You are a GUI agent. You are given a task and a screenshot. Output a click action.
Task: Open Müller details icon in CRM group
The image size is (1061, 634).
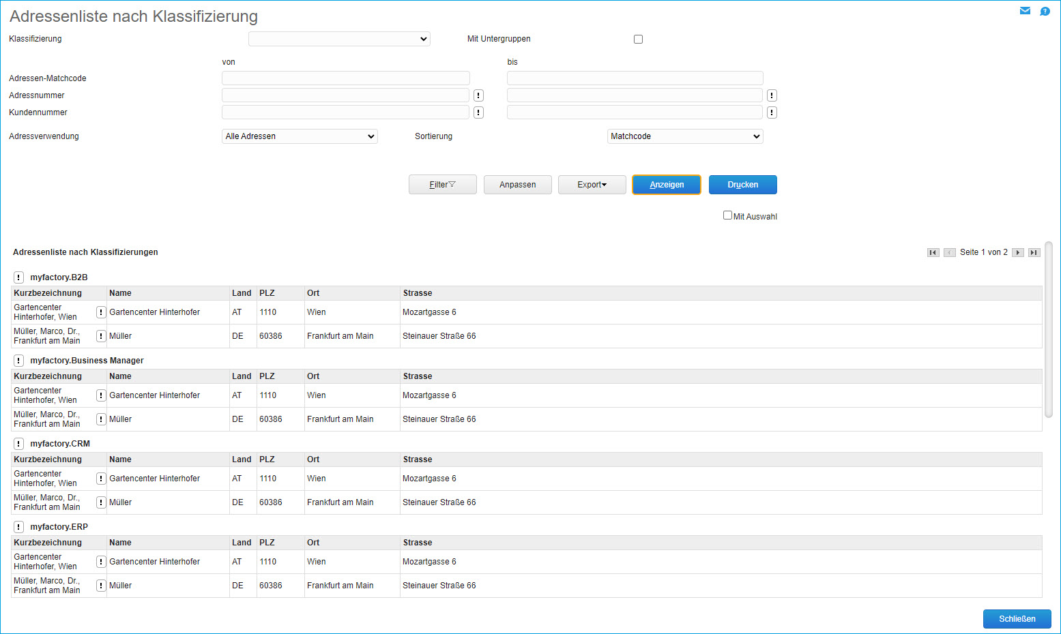[101, 502]
